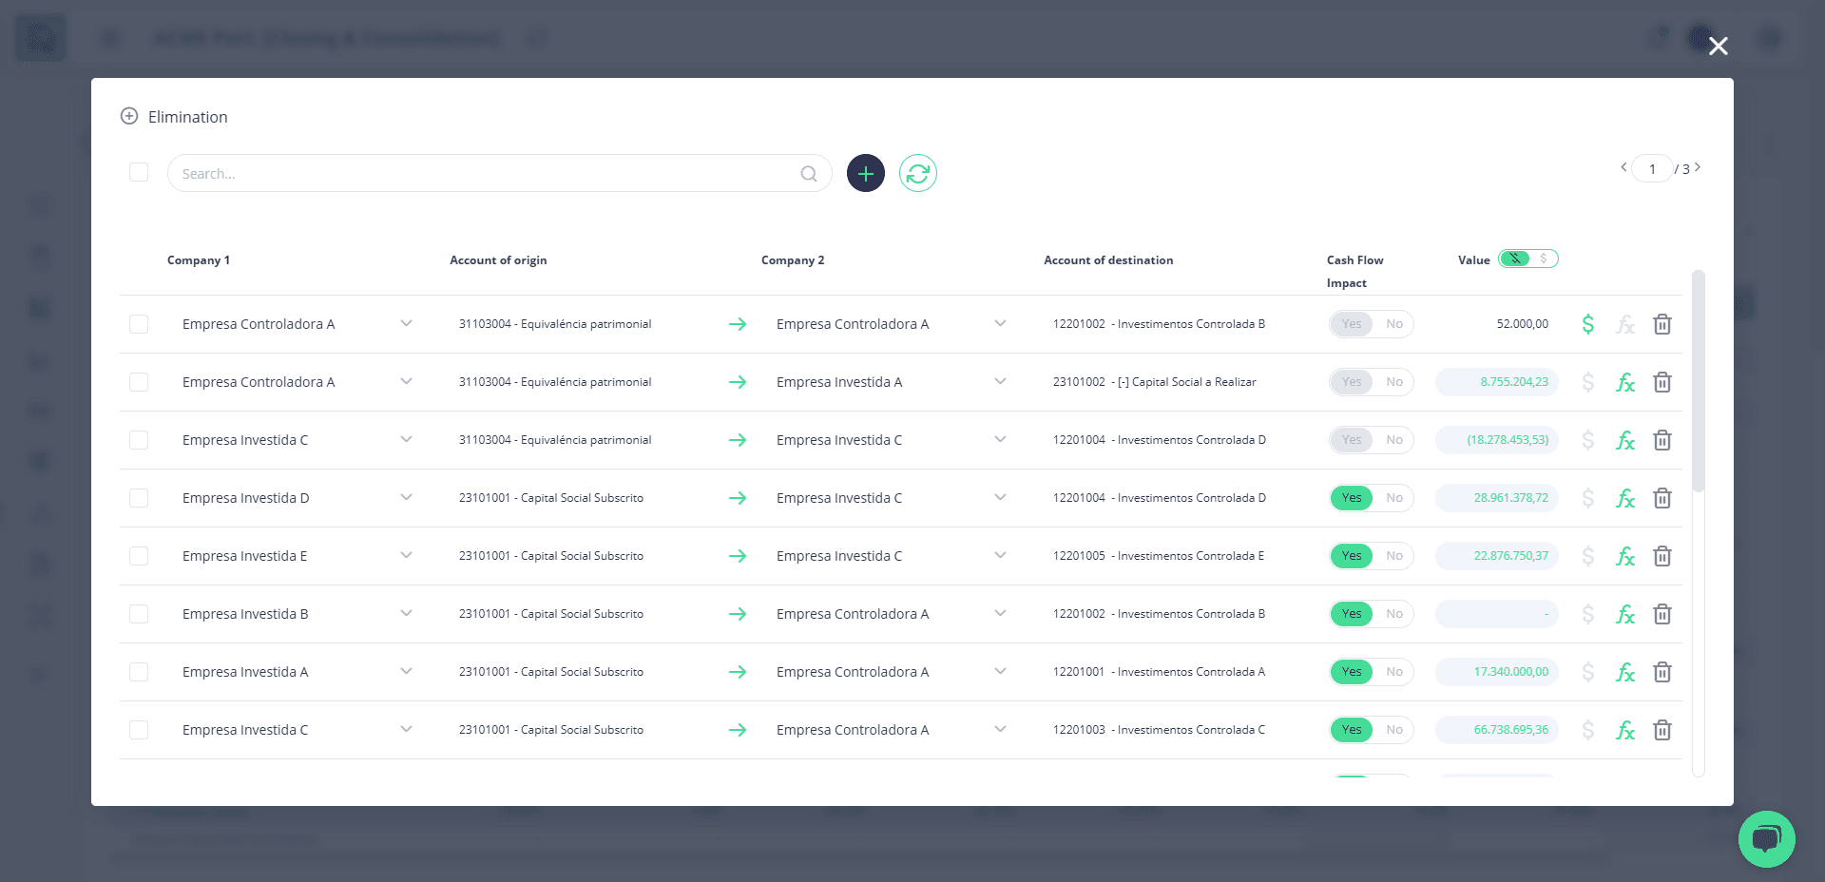Click the chat support bubble icon
The image size is (1825, 882).
pos(1766,838)
